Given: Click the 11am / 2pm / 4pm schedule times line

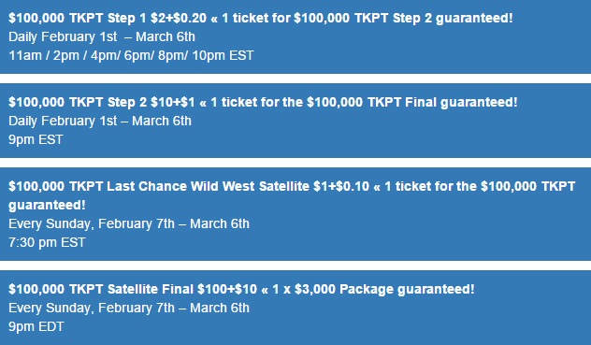Looking at the screenshot, I should pyautogui.click(x=131, y=55).
